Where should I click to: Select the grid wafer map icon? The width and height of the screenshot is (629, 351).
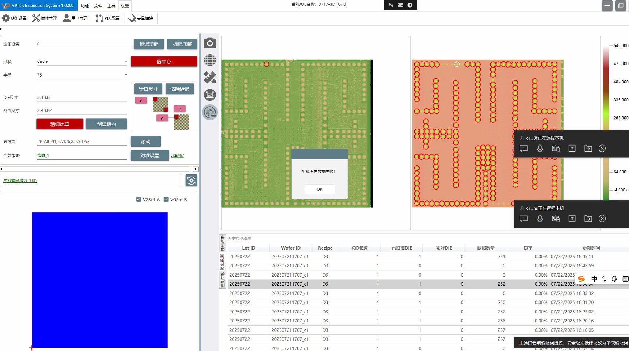(210, 60)
